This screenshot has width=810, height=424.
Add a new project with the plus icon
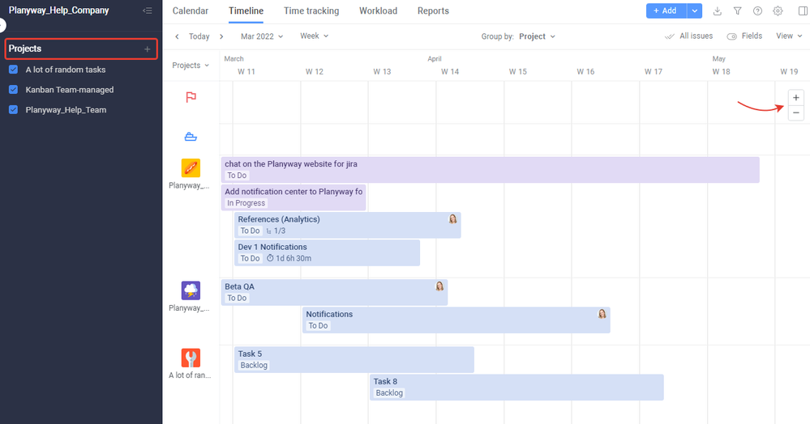(148, 49)
